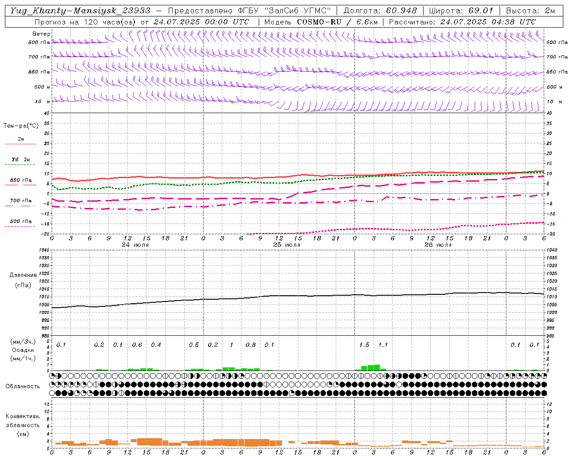Click the 0.4 precipitation amount
The image size is (570, 456).
[156, 345]
